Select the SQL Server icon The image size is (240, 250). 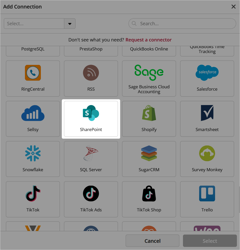click(91, 153)
